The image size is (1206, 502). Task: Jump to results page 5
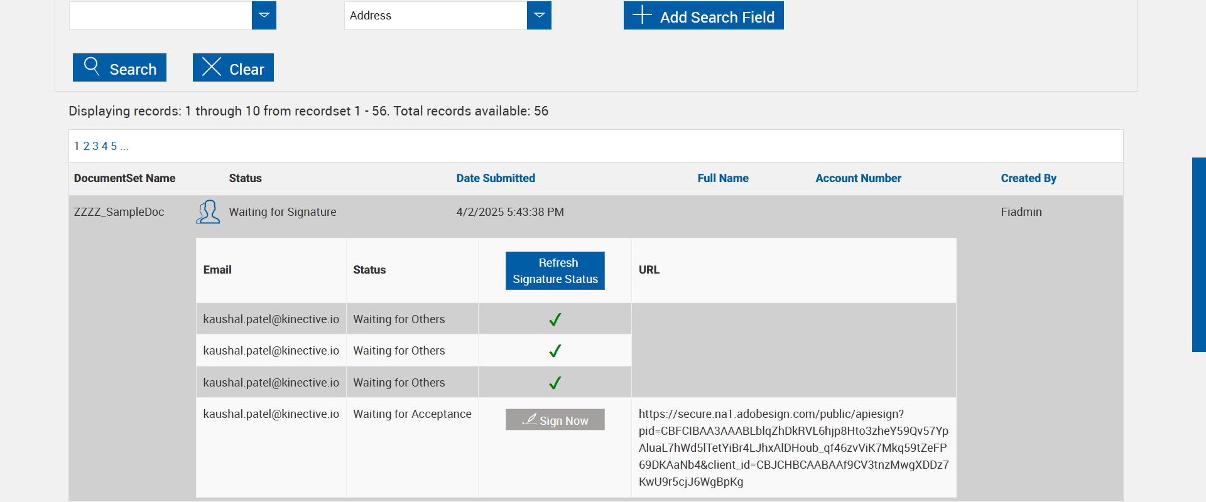click(x=114, y=146)
